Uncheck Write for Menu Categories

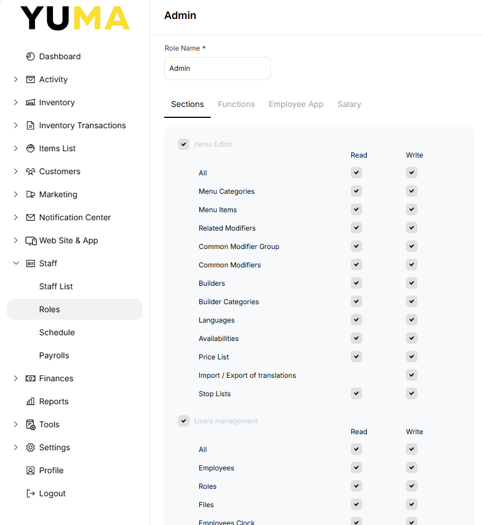[412, 191]
